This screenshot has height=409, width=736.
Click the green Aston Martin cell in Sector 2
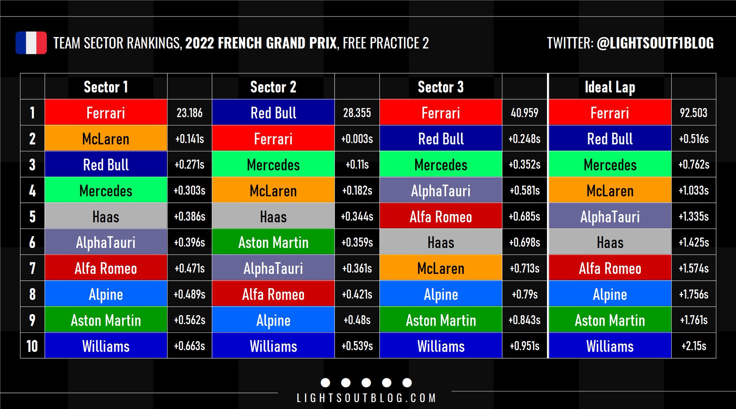pyautogui.click(x=273, y=243)
